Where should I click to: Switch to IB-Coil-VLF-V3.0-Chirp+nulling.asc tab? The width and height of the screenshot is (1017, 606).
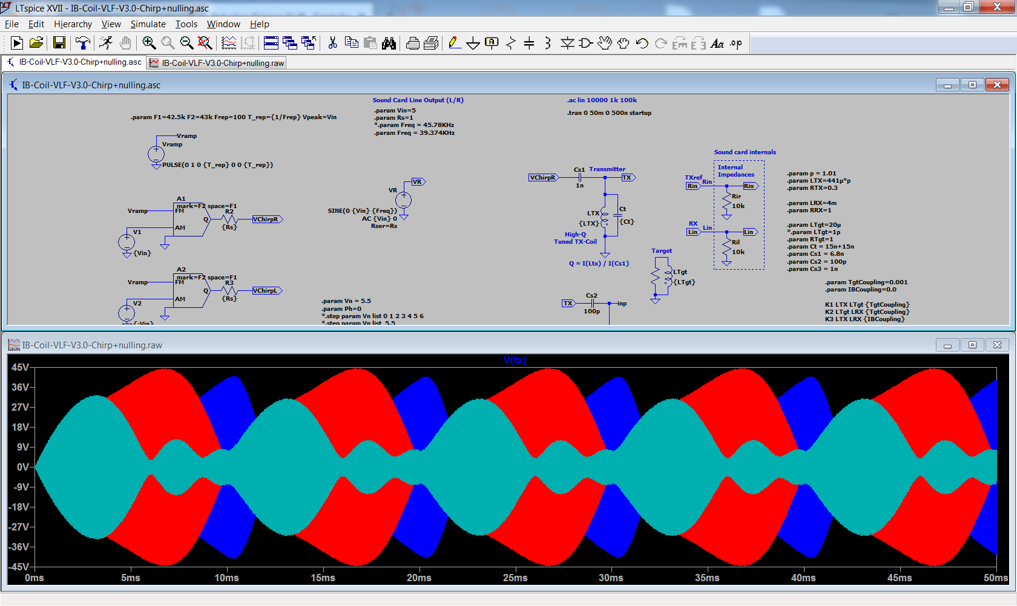click(74, 62)
